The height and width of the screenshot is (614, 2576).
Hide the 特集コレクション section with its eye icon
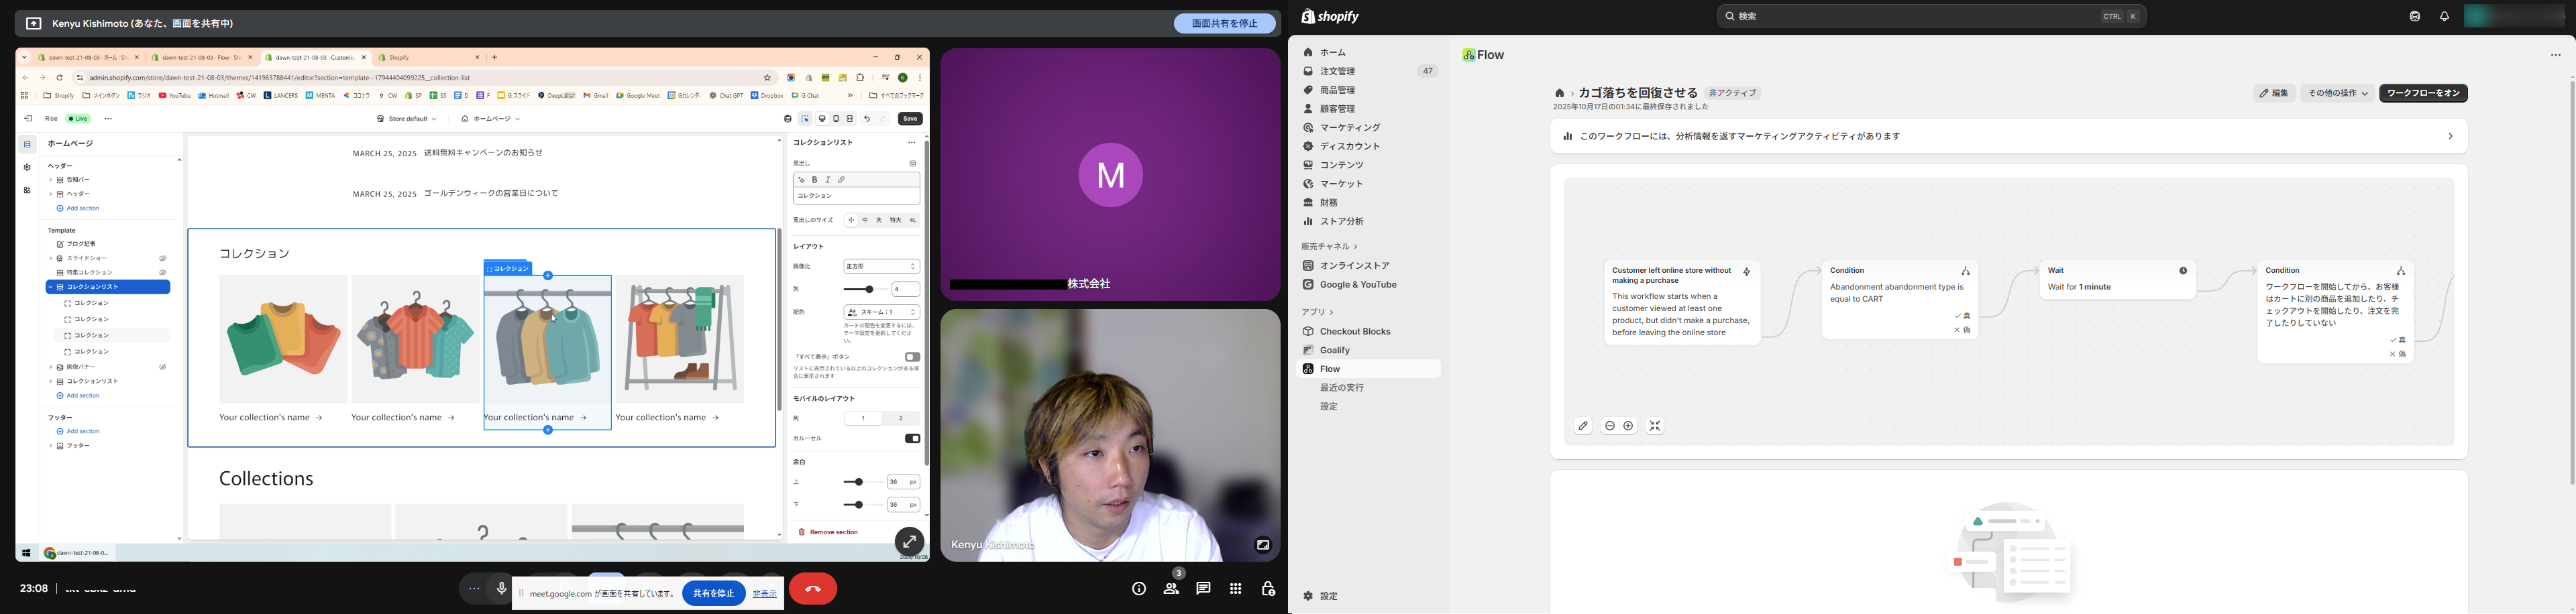pyautogui.click(x=163, y=272)
